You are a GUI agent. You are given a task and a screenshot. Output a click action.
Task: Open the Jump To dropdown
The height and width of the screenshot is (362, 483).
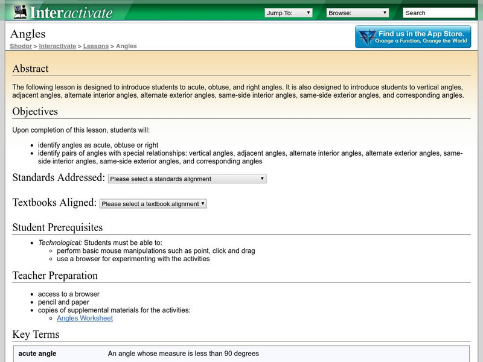pyautogui.click(x=289, y=13)
